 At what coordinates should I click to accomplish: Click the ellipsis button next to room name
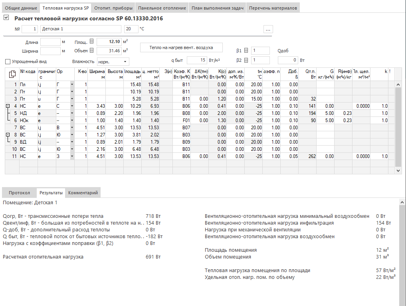(268, 29)
